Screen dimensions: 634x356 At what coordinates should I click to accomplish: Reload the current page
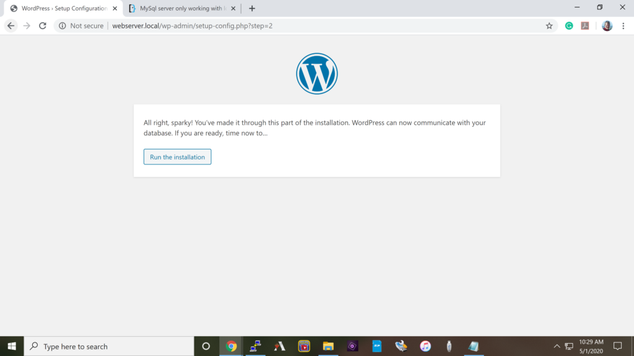point(43,26)
